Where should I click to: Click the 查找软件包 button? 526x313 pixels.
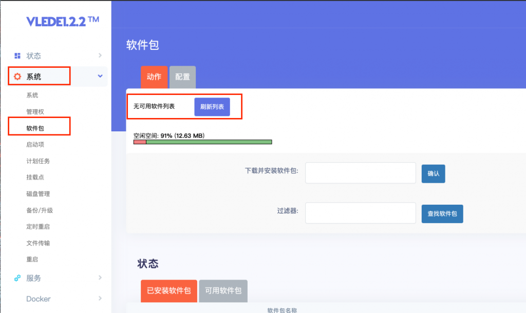[x=442, y=214]
